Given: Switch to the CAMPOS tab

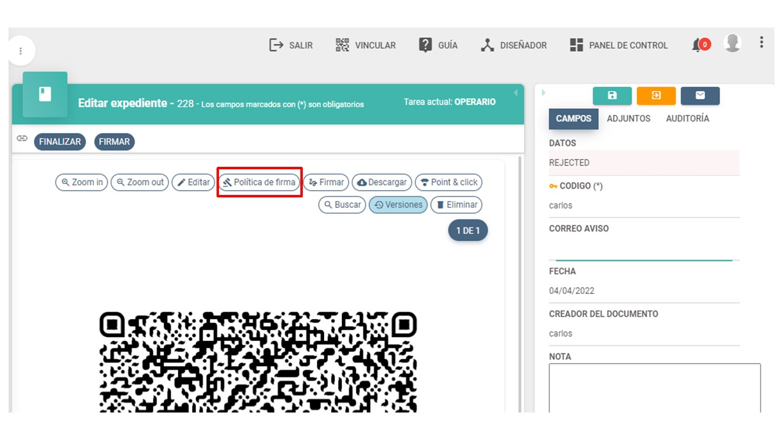Looking at the screenshot, I should coord(574,119).
